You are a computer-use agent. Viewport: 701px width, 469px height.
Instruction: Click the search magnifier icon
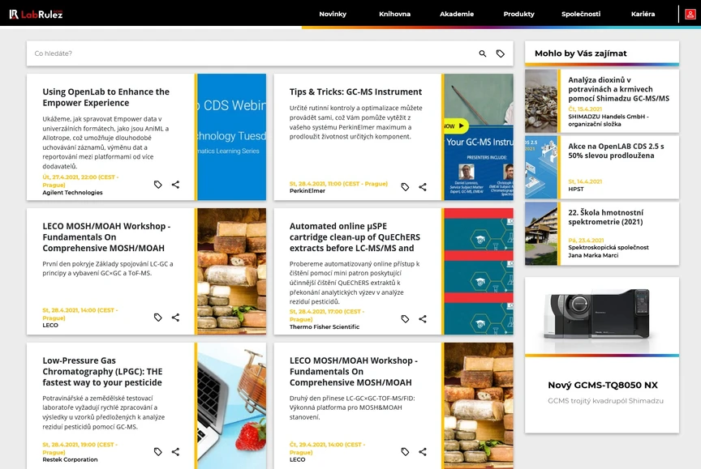point(483,53)
